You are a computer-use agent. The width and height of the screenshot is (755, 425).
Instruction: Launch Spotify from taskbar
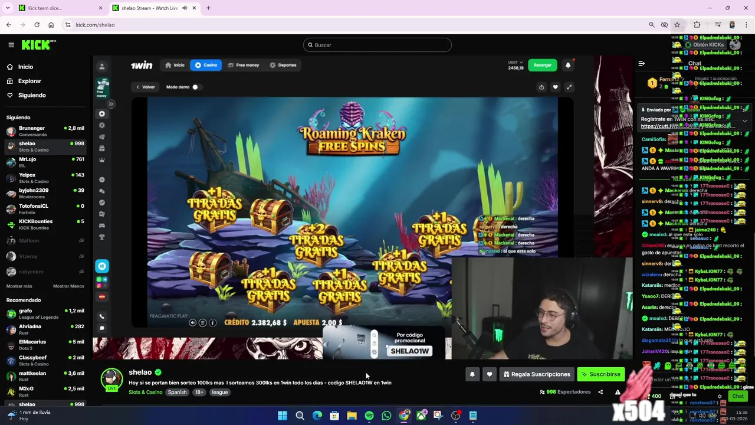click(369, 416)
